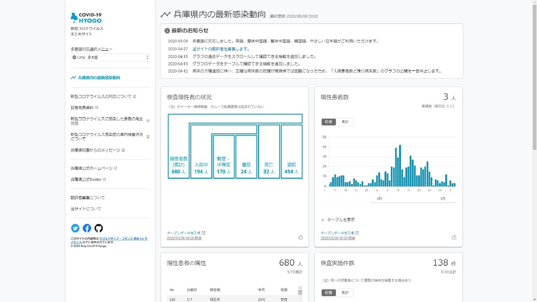Click 当サイトの翻訳者を募集します news link
537x302 pixels.
[221, 49]
